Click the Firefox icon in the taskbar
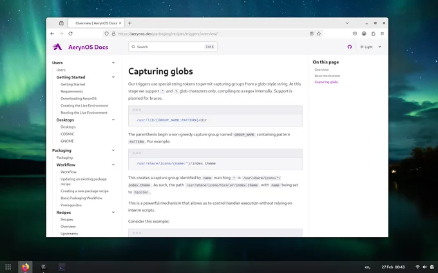This screenshot has width=438, height=273. click(x=25, y=267)
